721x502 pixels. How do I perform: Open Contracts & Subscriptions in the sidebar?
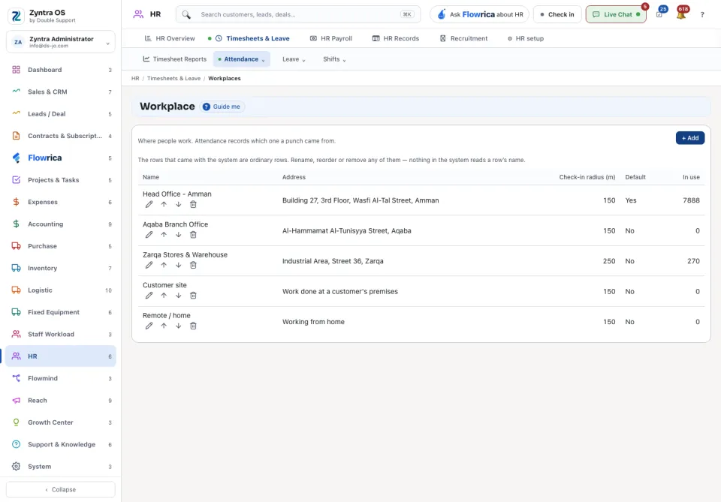tap(61, 136)
